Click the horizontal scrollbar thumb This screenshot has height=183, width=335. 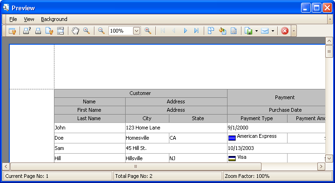[136, 166]
